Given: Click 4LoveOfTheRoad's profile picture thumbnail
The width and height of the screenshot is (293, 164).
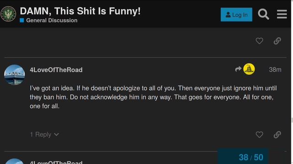Looking at the screenshot, I should (14, 75).
